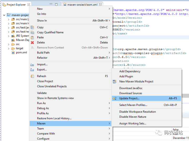Expand the JRE System Library node
Screen dimensions: 189x141
tap(8, 36)
